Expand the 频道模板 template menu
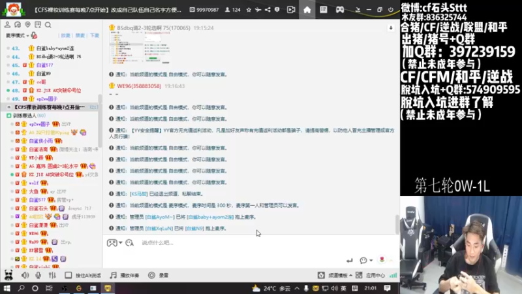Image resolution: width=522 pixels, height=294 pixels. (335, 275)
